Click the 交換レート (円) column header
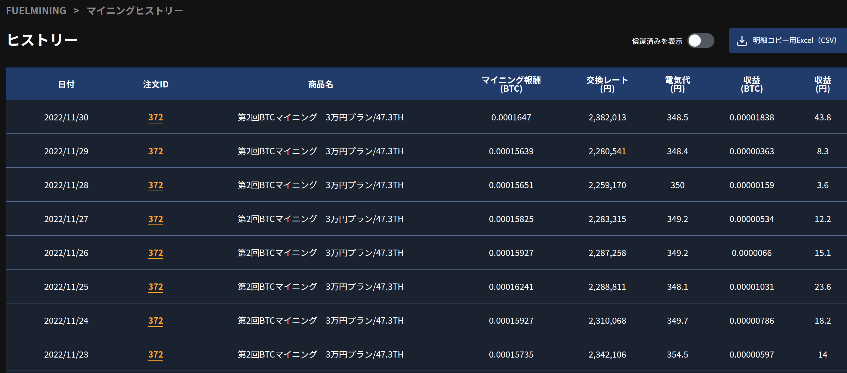The width and height of the screenshot is (847, 373). pyautogui.click(x=607, y=84)
